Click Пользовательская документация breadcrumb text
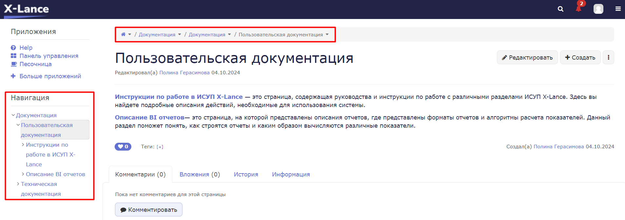This screenshot has width=625, height=220. pos(281,34)
